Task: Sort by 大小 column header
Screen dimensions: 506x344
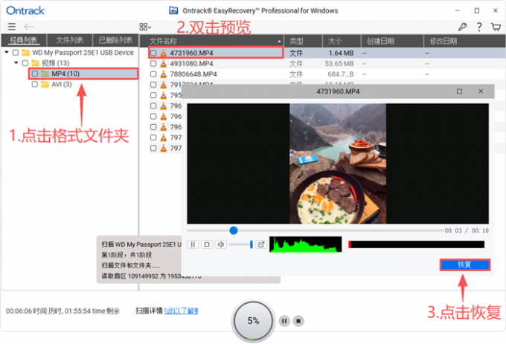Action: point(342,41)
